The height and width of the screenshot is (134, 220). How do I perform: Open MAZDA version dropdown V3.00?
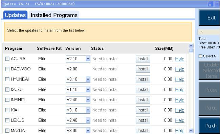coord(78,130)
